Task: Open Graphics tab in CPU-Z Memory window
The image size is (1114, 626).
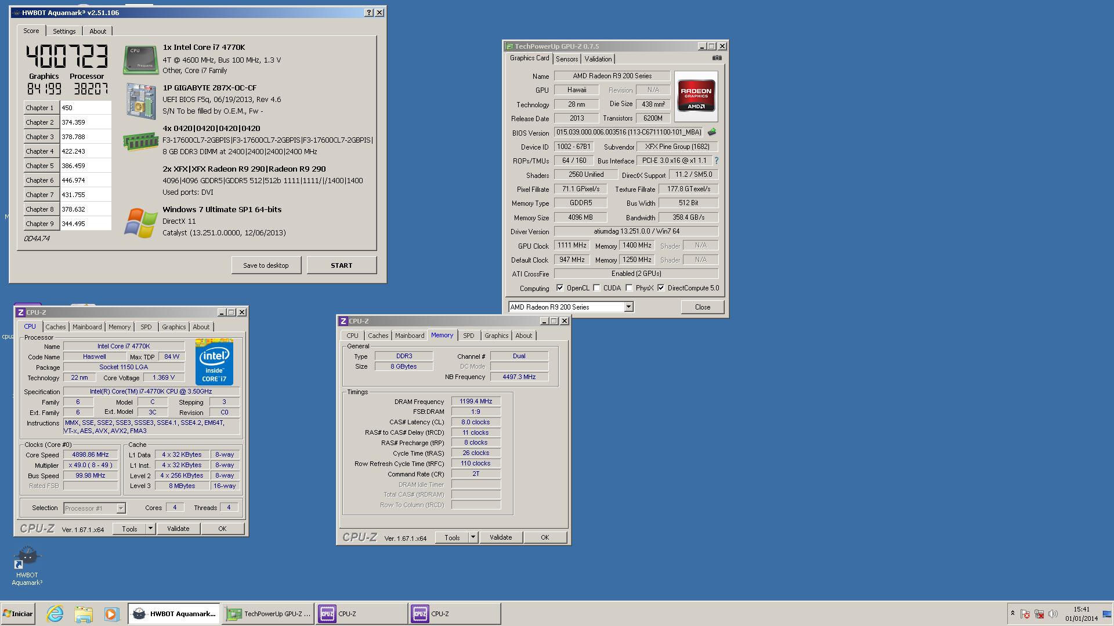Action: tap(497, 336)
